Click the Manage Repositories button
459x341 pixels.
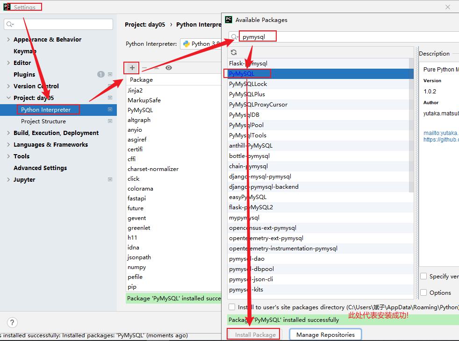325,334
